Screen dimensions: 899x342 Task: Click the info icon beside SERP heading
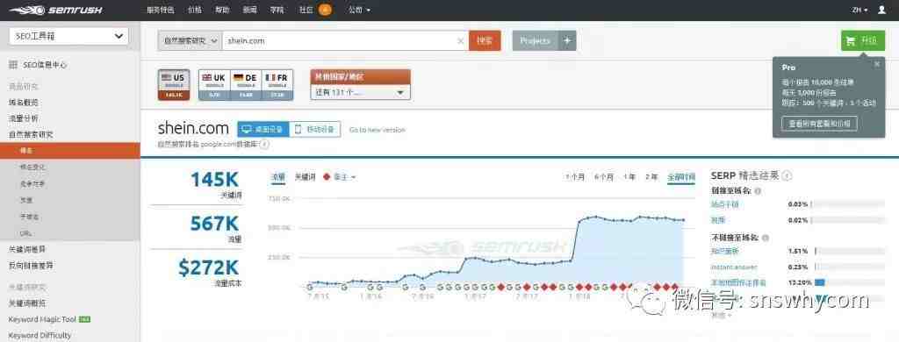788,176
